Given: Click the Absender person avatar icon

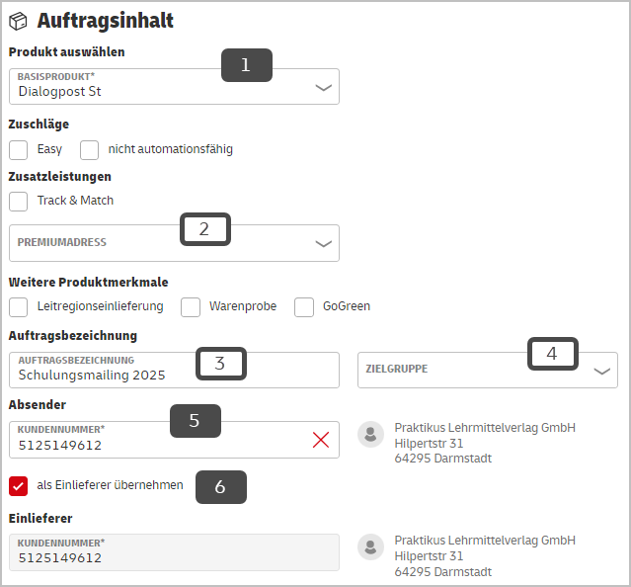Looking at the screenshot, I should point(370,434).
